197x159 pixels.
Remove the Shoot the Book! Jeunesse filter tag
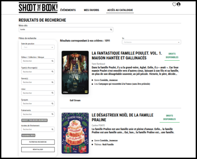coord(34,120)
